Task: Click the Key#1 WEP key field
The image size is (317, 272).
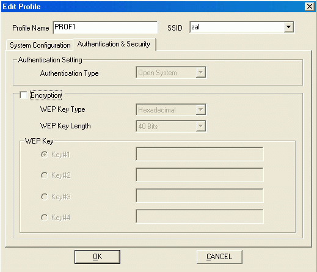Action: click(x=200, y=154)
